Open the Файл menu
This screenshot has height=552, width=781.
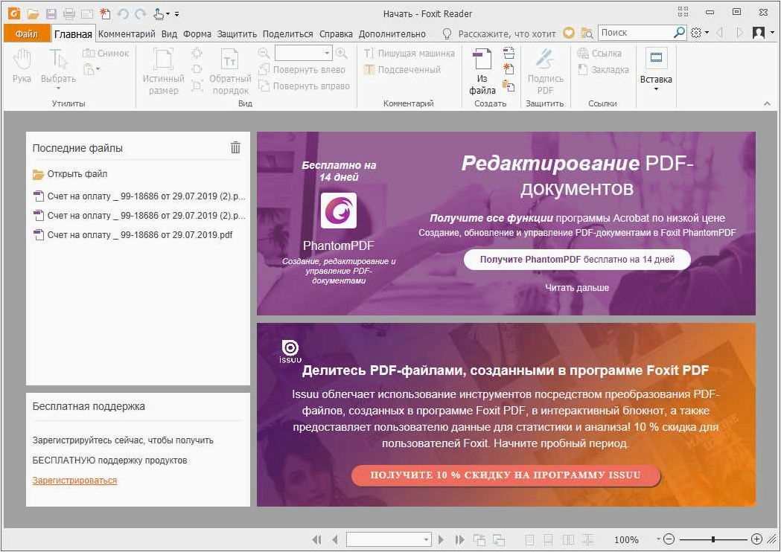click(x=27, y=33)
